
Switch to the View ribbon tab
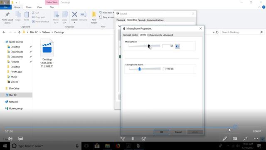[x=39, y=7]
